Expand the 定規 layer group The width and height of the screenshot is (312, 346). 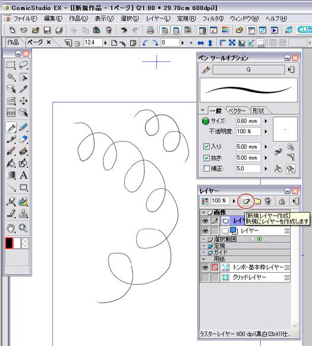pos(203,246)
